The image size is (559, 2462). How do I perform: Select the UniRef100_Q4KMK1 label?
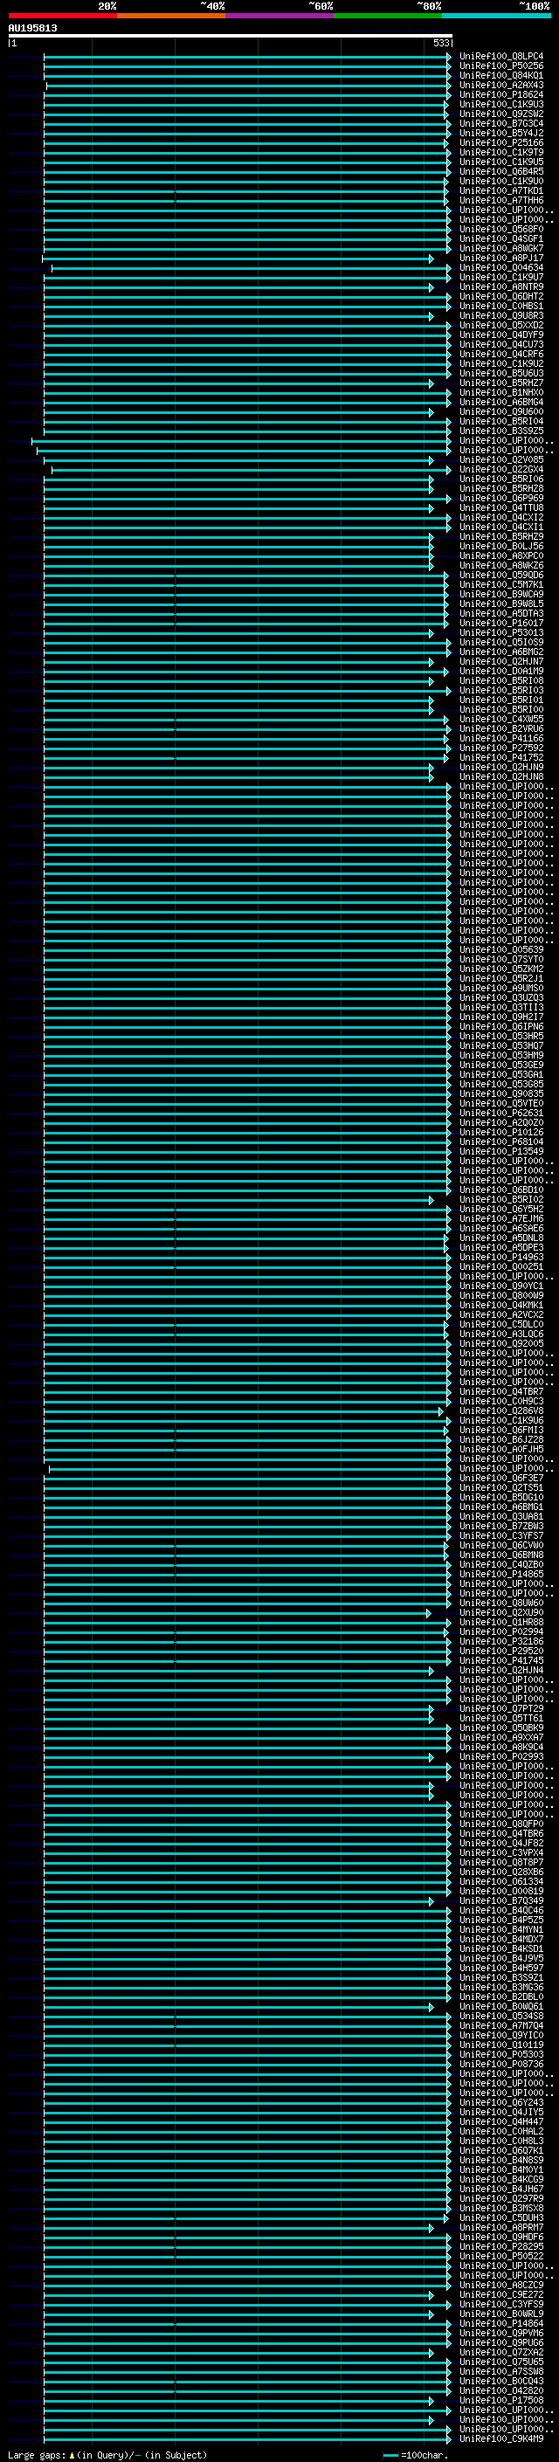click(501, 1306)
